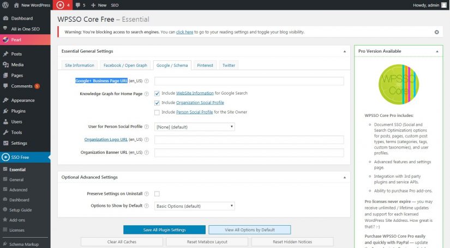Viewport: 450px width, 248px height.
Task: Open the Posts menu
Action: 25,54
